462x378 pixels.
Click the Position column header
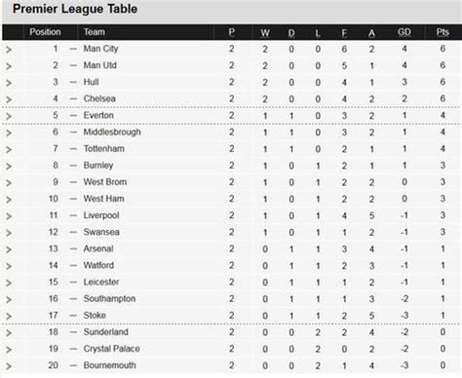point(45,32)
